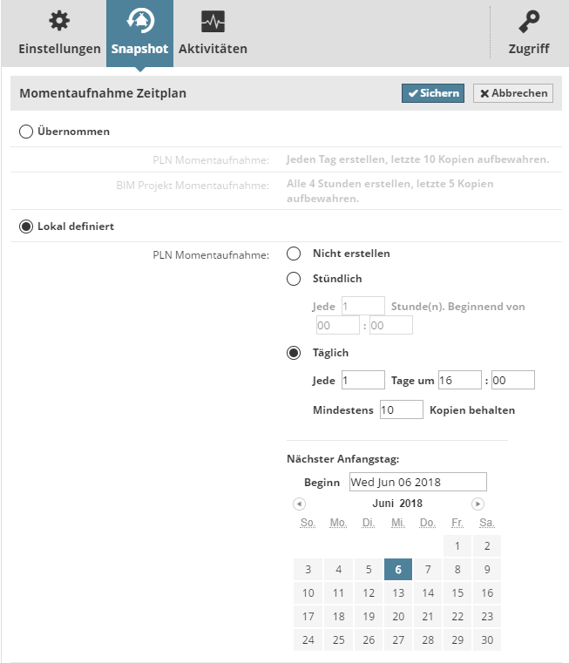Select the Snapshot camera icon
This screenshot has height=663, width=569.
139,21
